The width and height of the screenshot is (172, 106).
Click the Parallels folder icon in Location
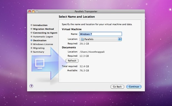[x=82, y=39]
